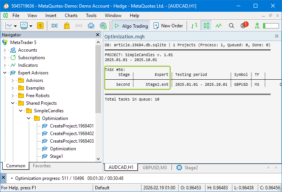The width and height of the screenshot is (282, 192).
Task: Select the Indicators item
Action: pyautogui.click(x=28, y=65)
